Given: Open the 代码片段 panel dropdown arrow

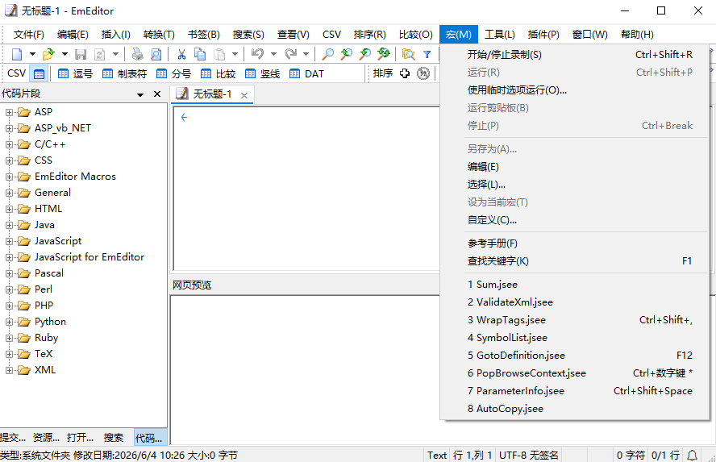Looking at the screenshot, I should pyautogui.click(x=140, y=94).
